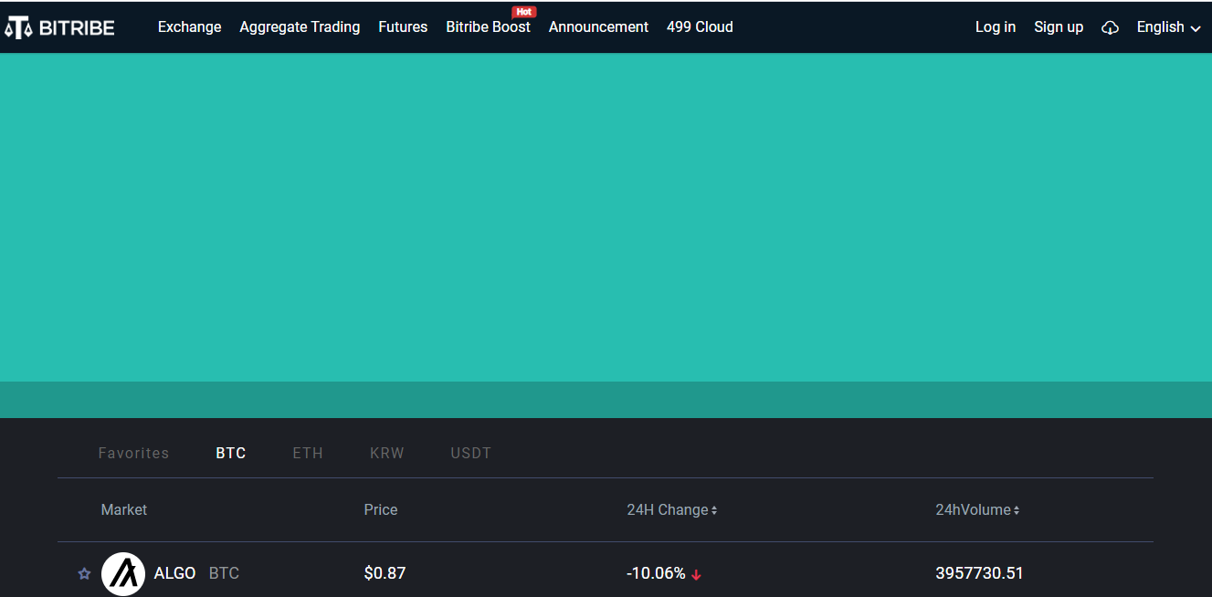1212x597 pixels.
Task: Open the app download cloud icon
Action: 1110,27
